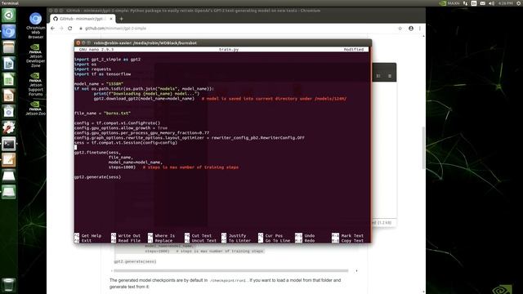This screenshot has width=523, height=294.
Task: Click the 'Copy Text' nano shortcut label
Action: tap(352, 241)
